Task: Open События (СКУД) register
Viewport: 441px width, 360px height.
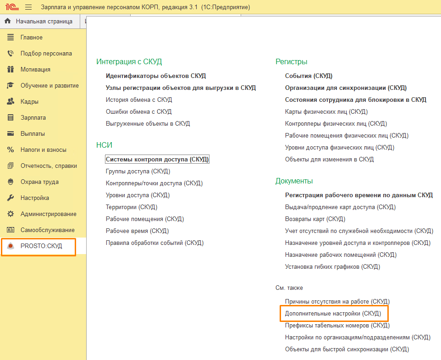Action: 309,76
